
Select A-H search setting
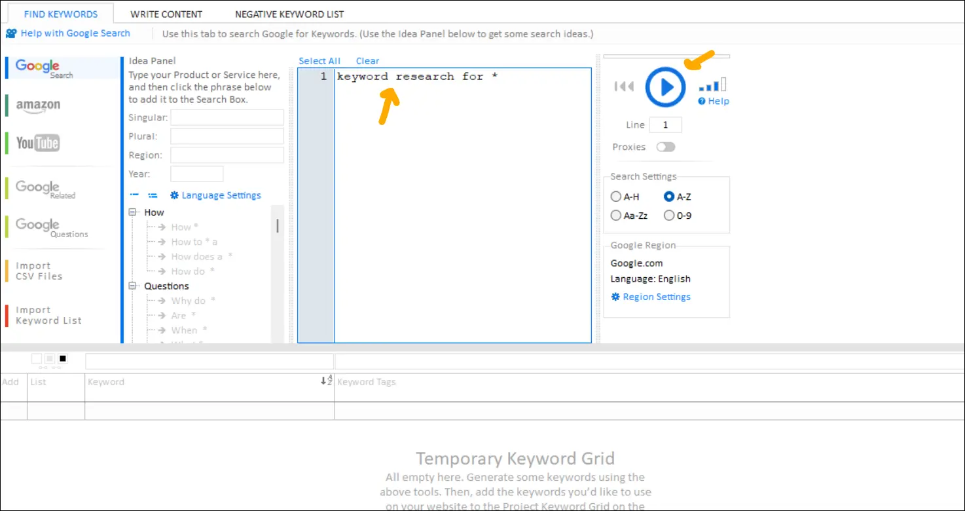[625, 197]
